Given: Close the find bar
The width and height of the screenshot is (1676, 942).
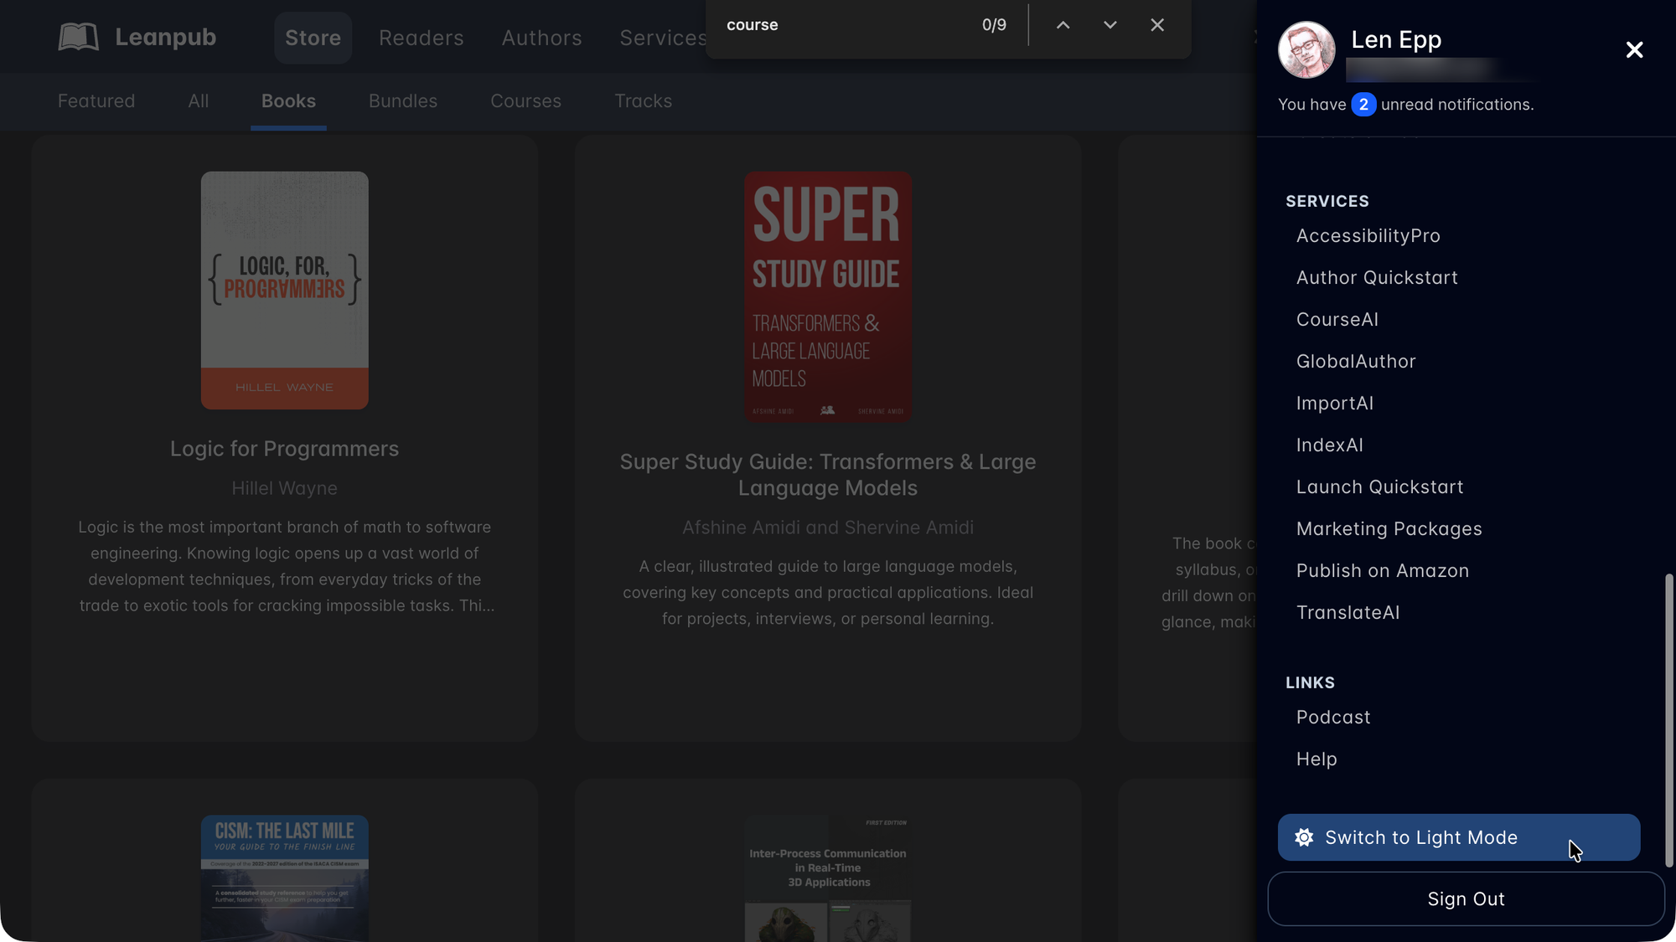Looking at the screenshot, I should pyautogui.click(x=1157, y=25).
